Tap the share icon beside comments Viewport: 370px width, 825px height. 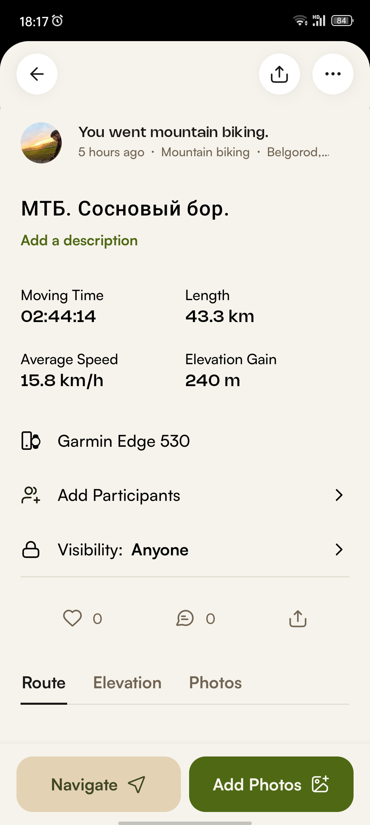click(298, 618)
